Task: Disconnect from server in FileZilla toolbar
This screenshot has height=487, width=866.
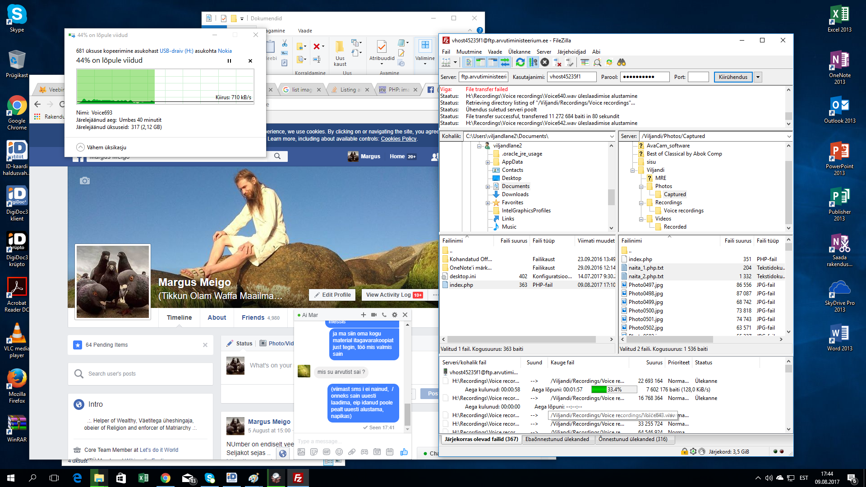Action: pyautogui.click(x=557, y=62)
